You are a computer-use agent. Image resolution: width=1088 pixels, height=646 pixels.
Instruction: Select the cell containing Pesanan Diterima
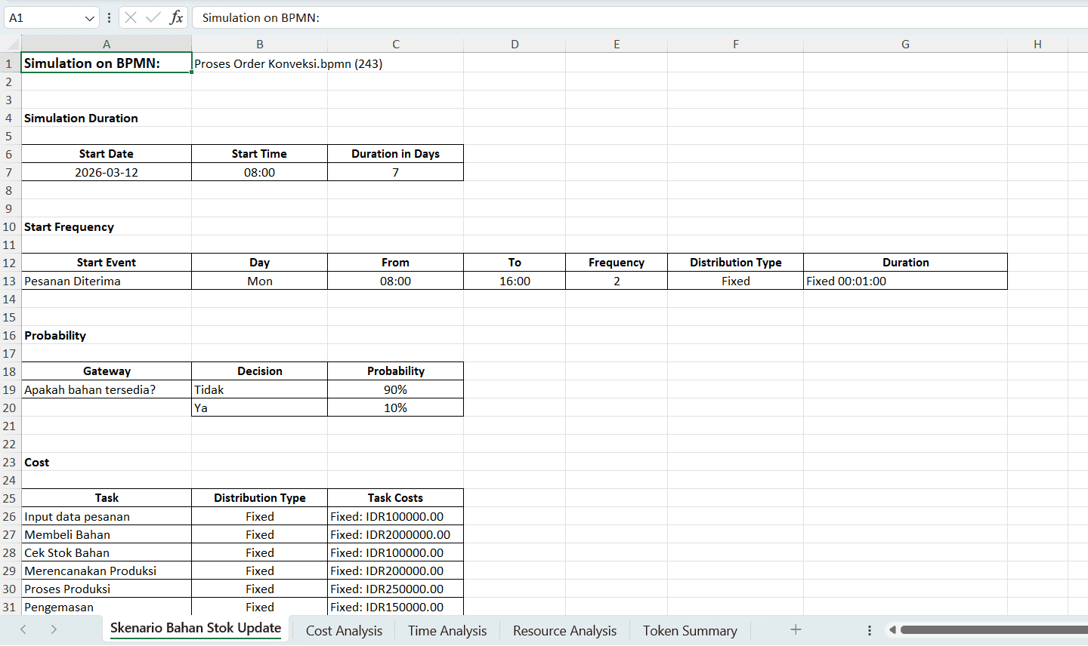click(x=107, y=281)
